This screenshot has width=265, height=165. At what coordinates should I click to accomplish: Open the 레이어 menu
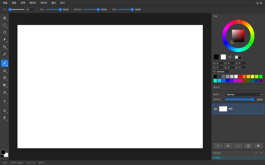coord(32,3)
